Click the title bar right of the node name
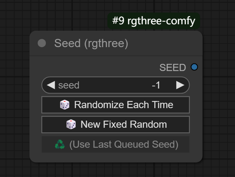Viewport: 235px width, 177px height. (164, 44)
